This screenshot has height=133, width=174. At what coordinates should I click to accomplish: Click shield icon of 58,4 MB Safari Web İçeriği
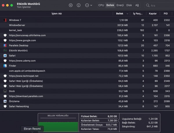click(5, 86)
